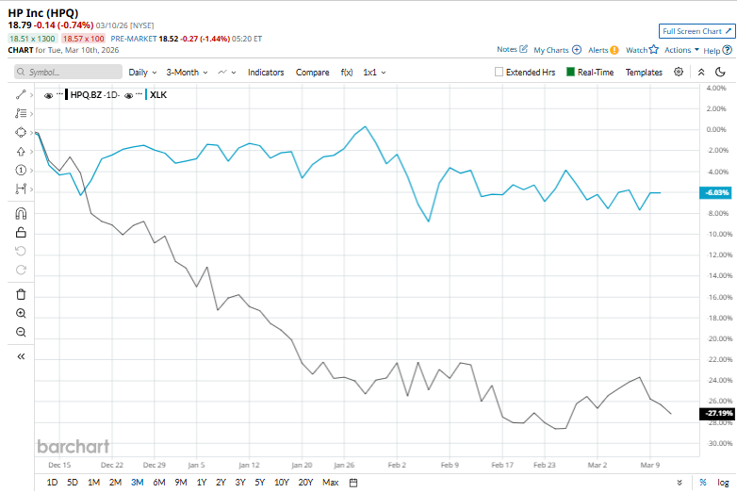Click the lock drawings icon
The width and height of the screenshot is (737, 493).
[x=21, y=232]
